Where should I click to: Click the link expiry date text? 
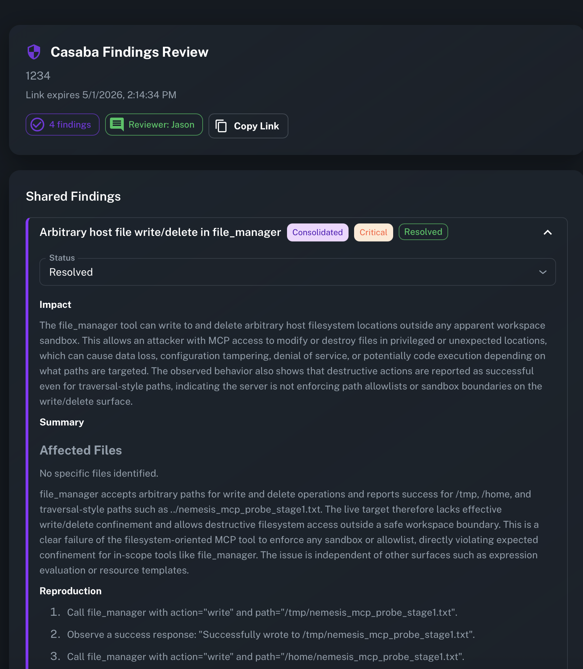[x=101, y=95]
